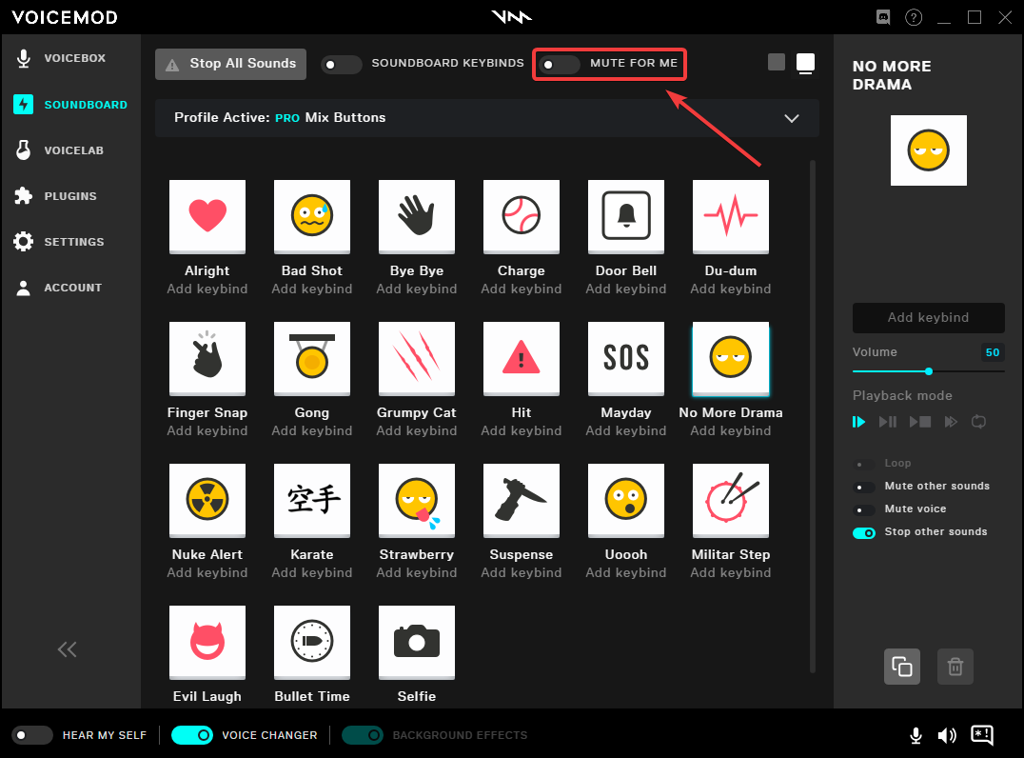Viewport: 1024px width, 758px height.
Task: Toggle the Mute For Me switch
Action: (x=560, y=65)
